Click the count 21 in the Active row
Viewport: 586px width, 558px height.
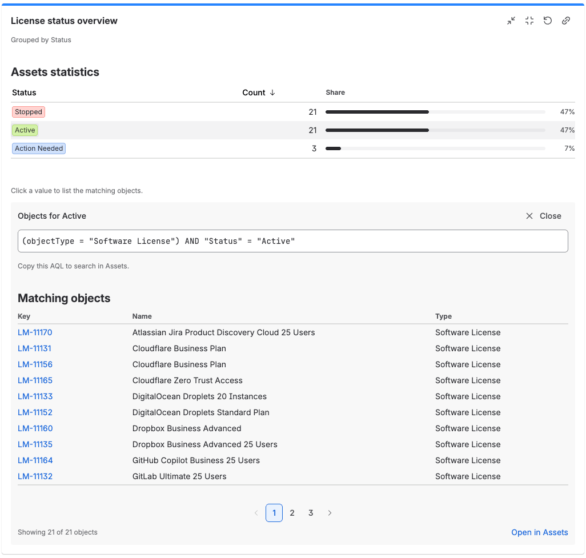(313, 130)
